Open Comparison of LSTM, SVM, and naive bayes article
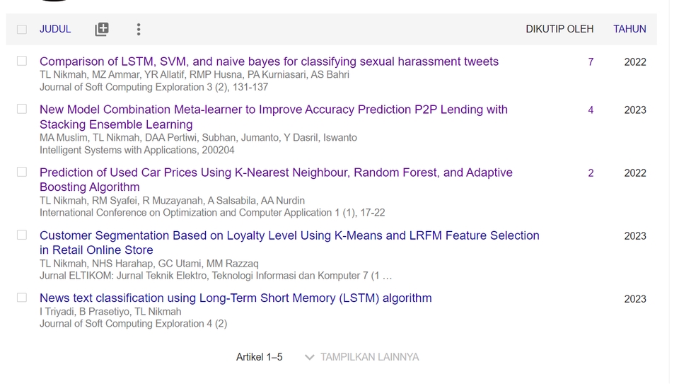 [269, 62]
